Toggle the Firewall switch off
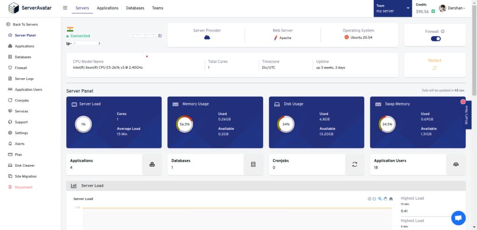The height and width of the screenshot is (230, 477). (x=436, y=39)
